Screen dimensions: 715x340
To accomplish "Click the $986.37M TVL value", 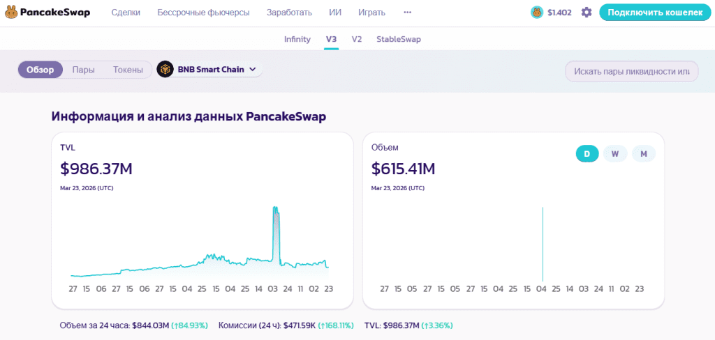I will 96,169.
